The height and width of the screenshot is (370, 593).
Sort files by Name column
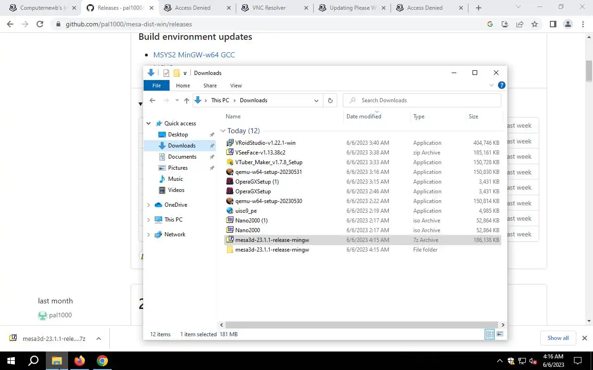click(284, 117)
